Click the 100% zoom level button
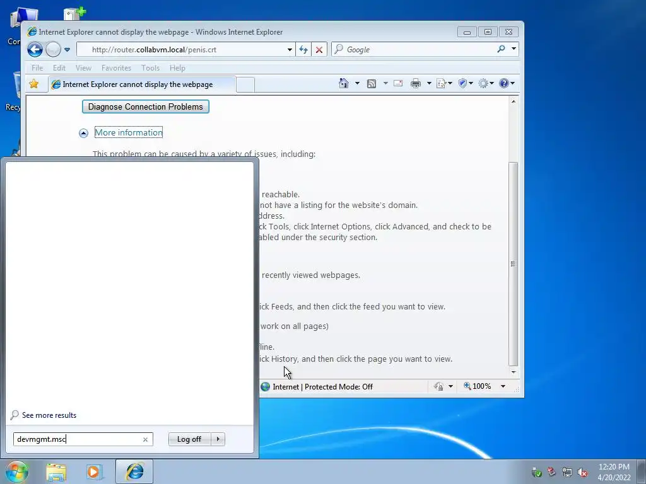Image resolution: width=646 pixels, height=484 pixels. (x=478, y=386)
